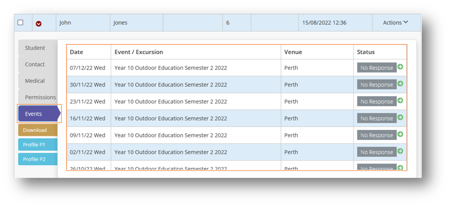Click the Event / Excursion column header

click(x=196, y=52)
